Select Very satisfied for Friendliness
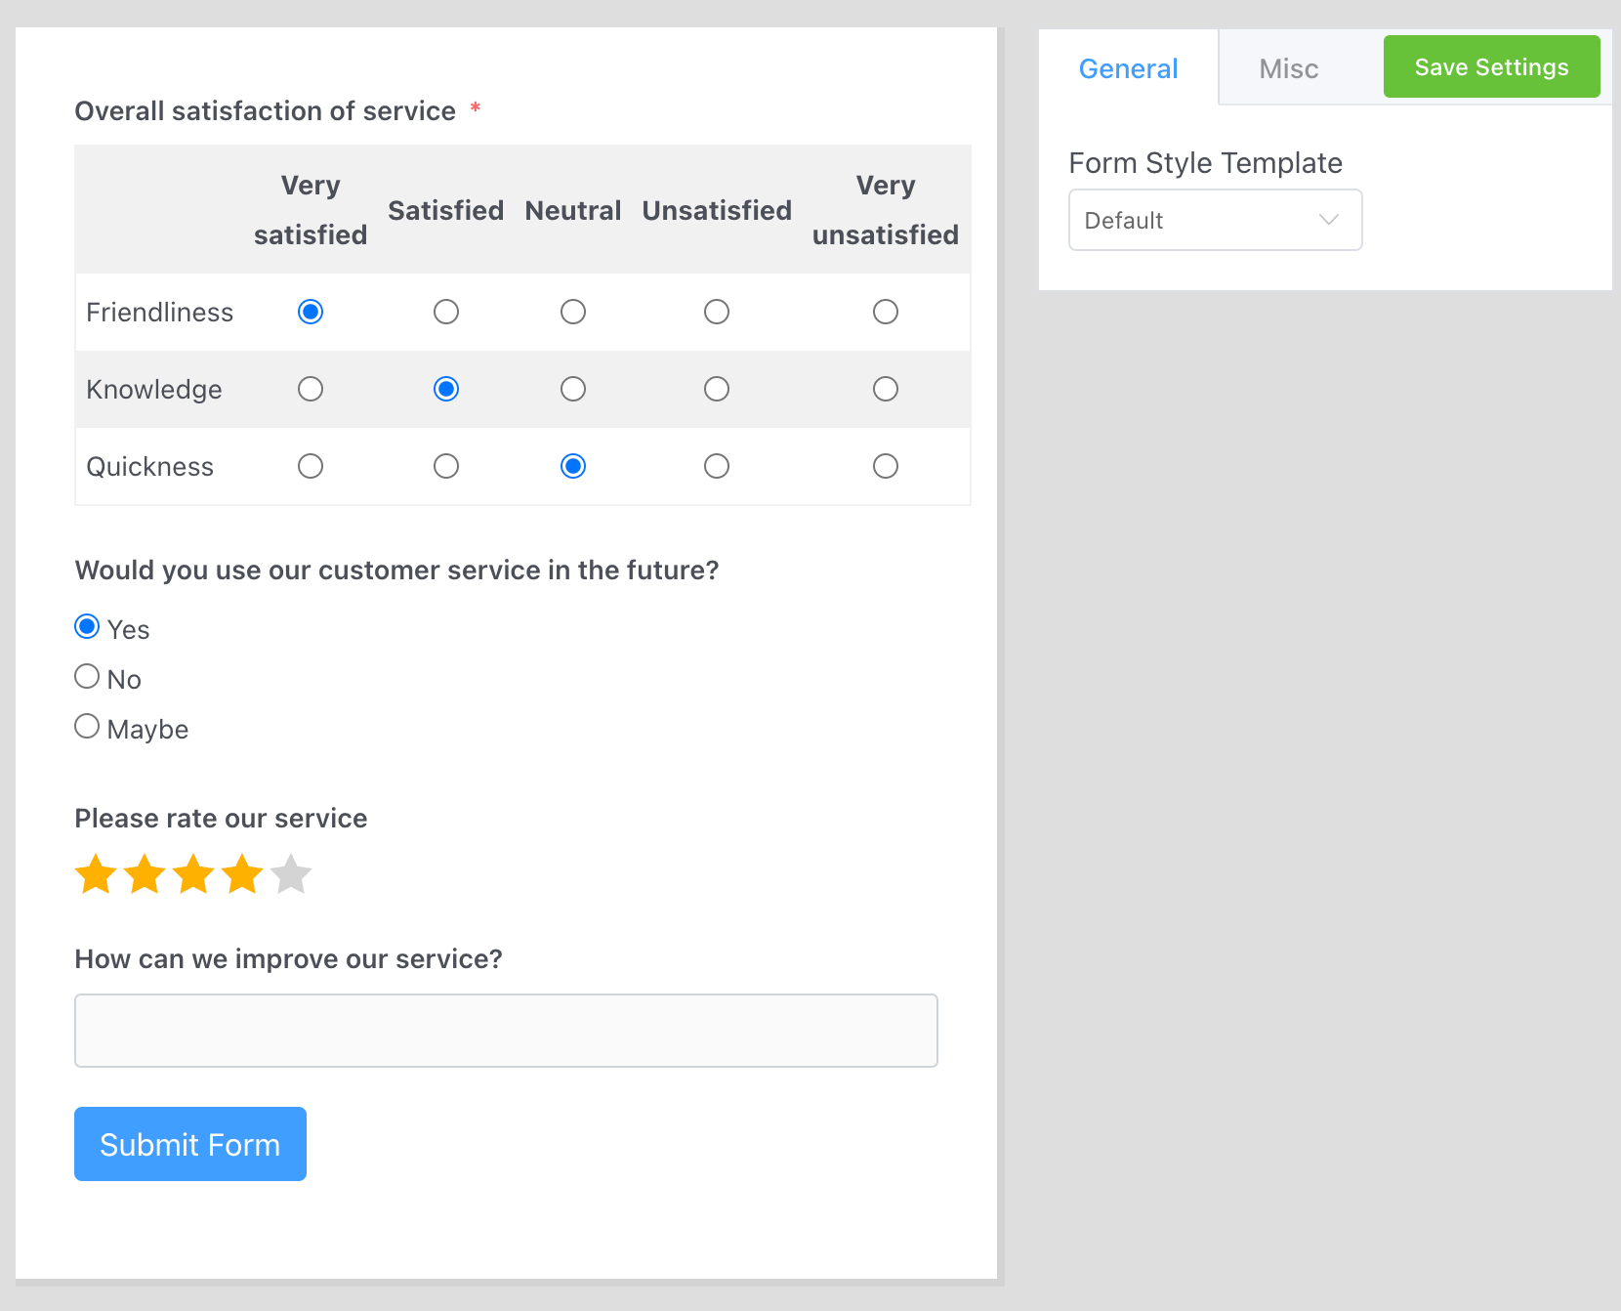Viewport: 1621px width, 1311px height. (310, 312)
